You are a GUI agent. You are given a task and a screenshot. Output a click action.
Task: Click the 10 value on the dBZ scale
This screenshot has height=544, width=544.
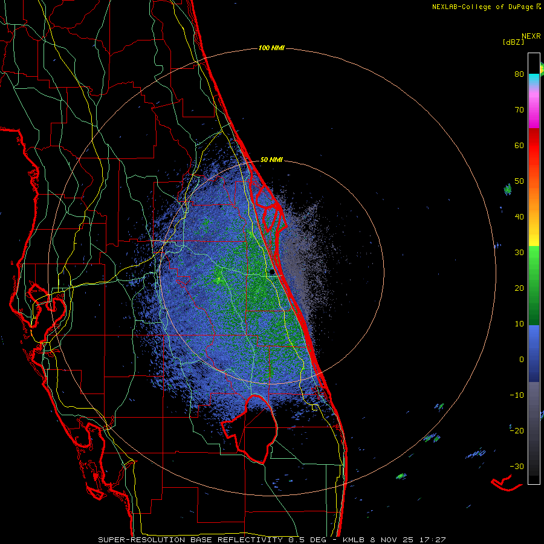pos(519,324)
